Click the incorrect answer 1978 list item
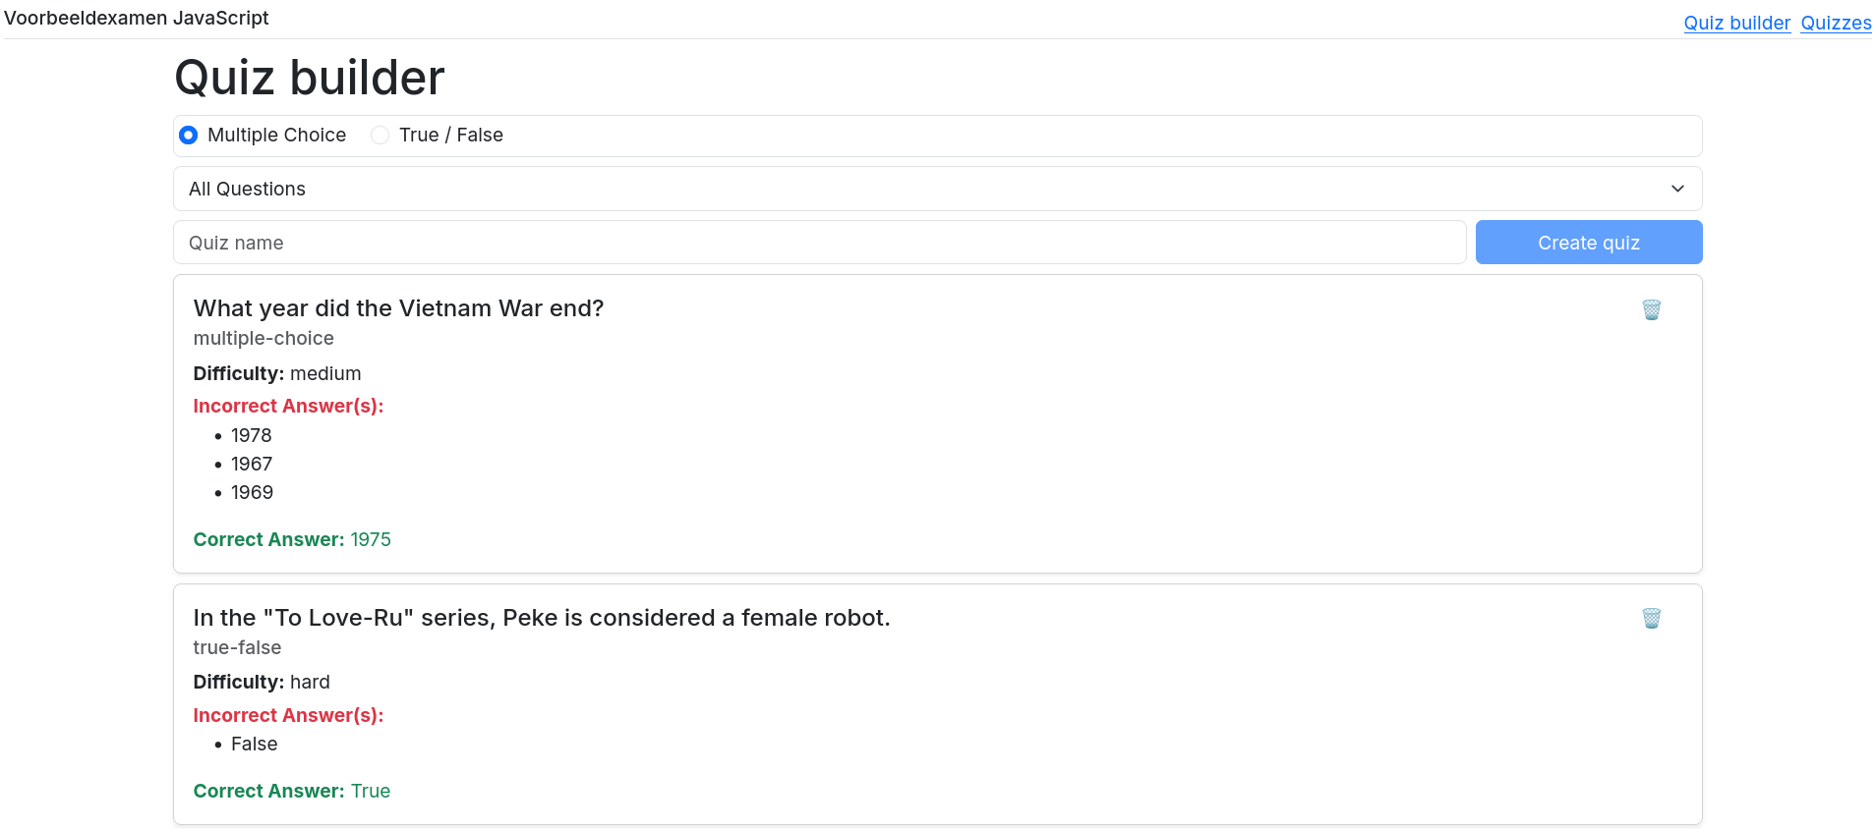 [x=251, y=435]
